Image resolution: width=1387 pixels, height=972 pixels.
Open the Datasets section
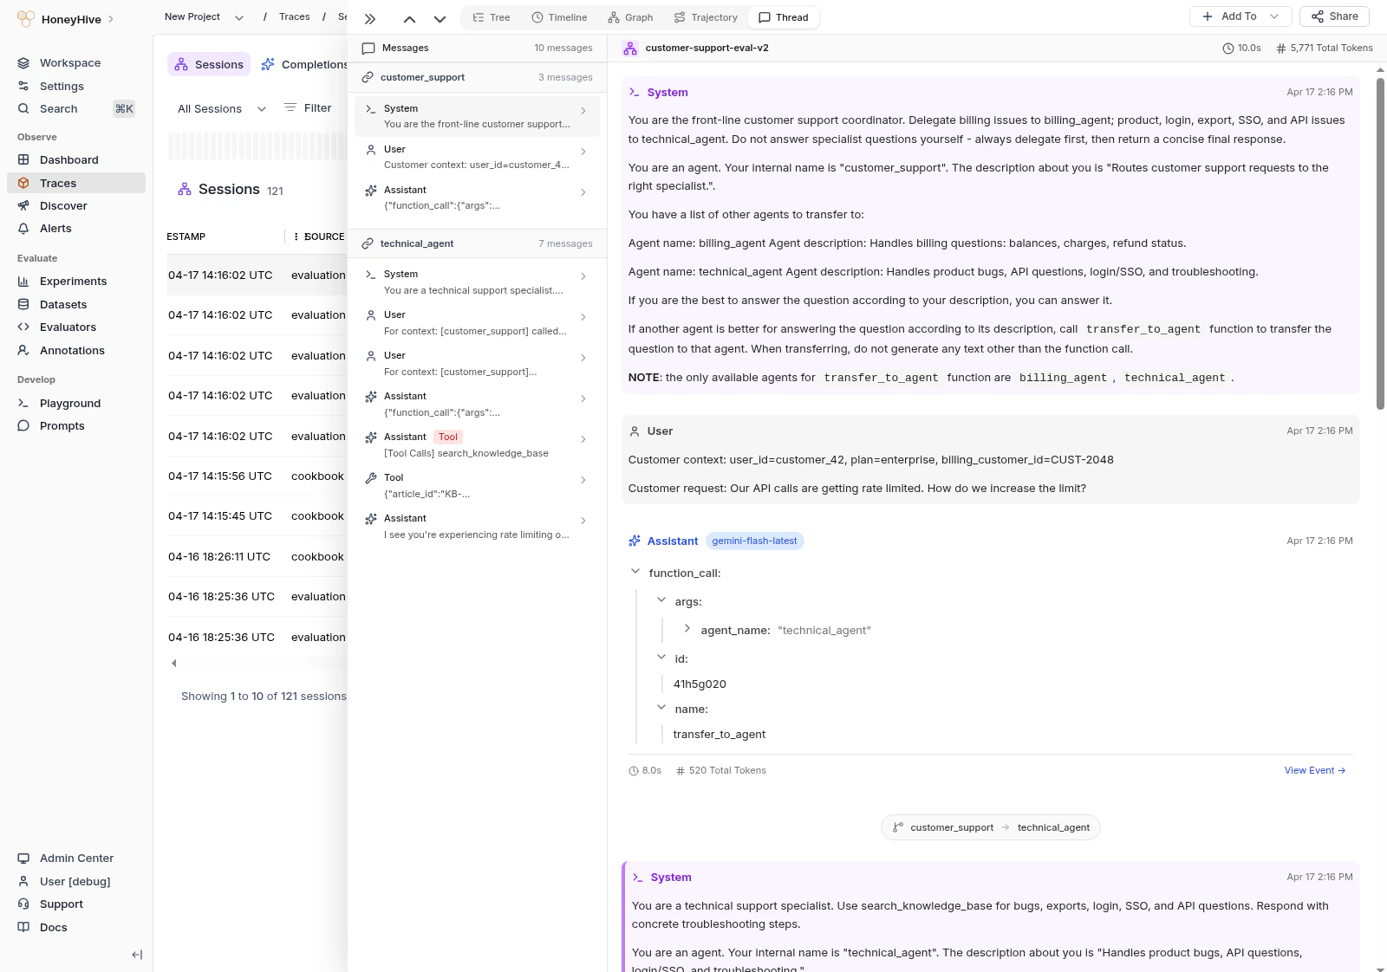click(x=62, y=304)
